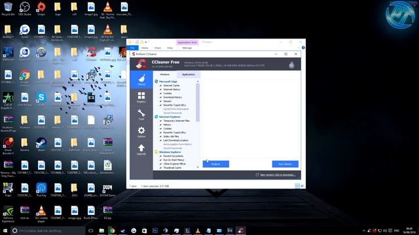Click the CCleaner water drop icon in header

(x=291, y=65)
